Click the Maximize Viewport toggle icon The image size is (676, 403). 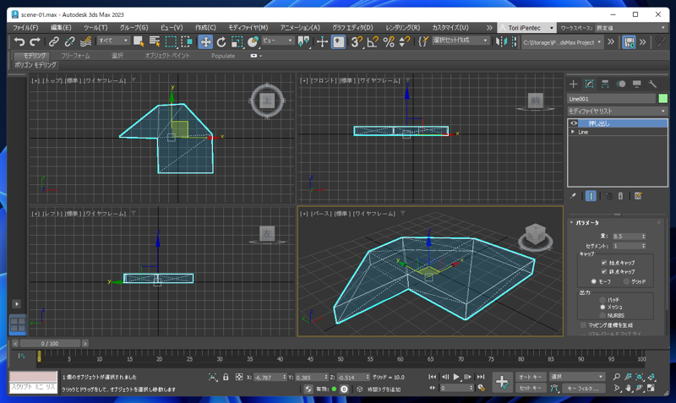pyautogui.click(x=651, y=388)
